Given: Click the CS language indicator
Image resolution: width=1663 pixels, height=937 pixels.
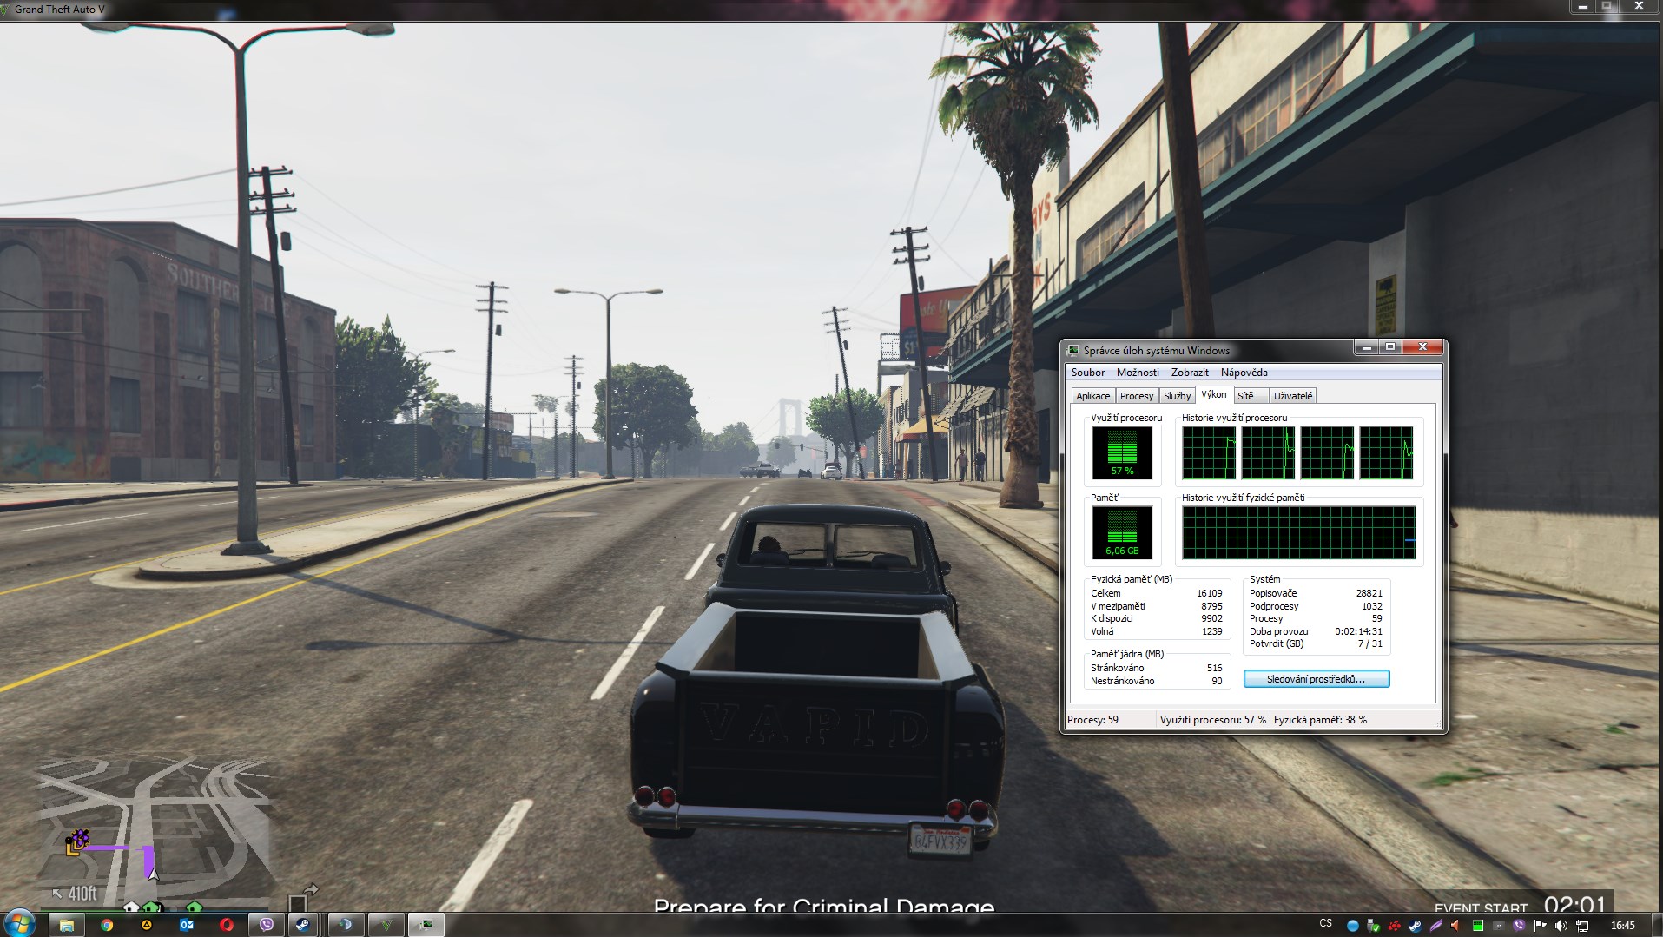Looking at the screenshot, I should [x=1325, y=924].
